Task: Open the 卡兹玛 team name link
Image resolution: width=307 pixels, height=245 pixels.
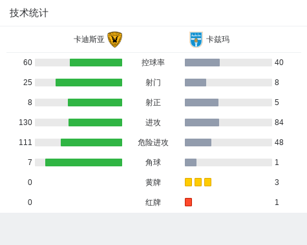Action: click(x=218, y=39)
